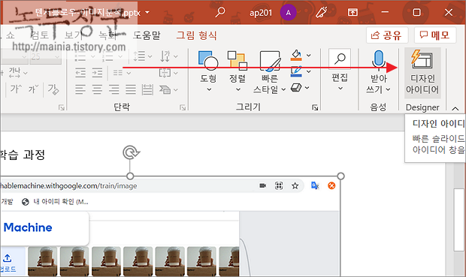The height and width of the screenshot is (277, 466).
Task: Click the Share (공유) button
Action: coord(387,35)
